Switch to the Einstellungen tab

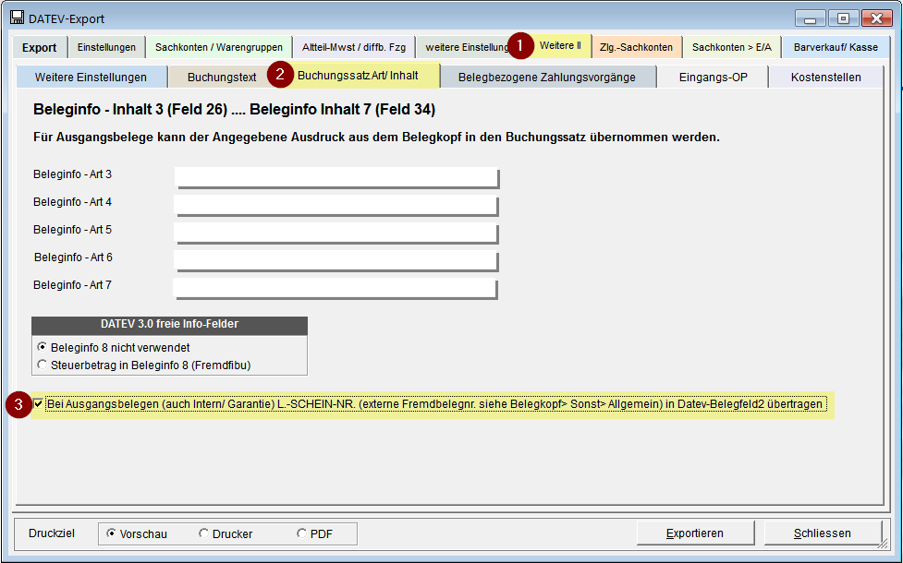(106, 48)
